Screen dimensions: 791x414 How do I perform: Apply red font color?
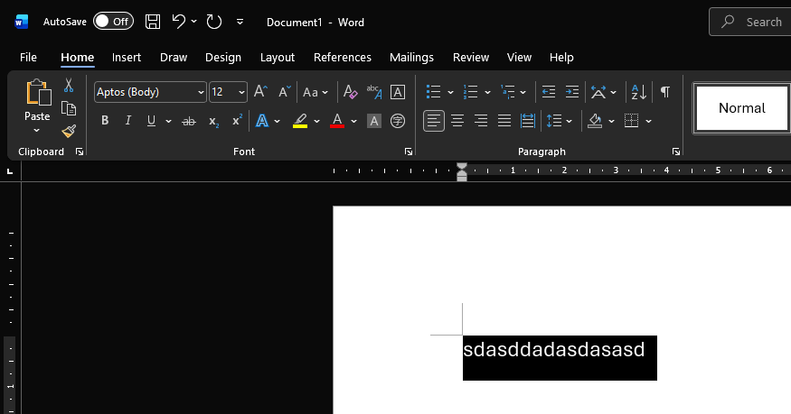click(337, 121)
